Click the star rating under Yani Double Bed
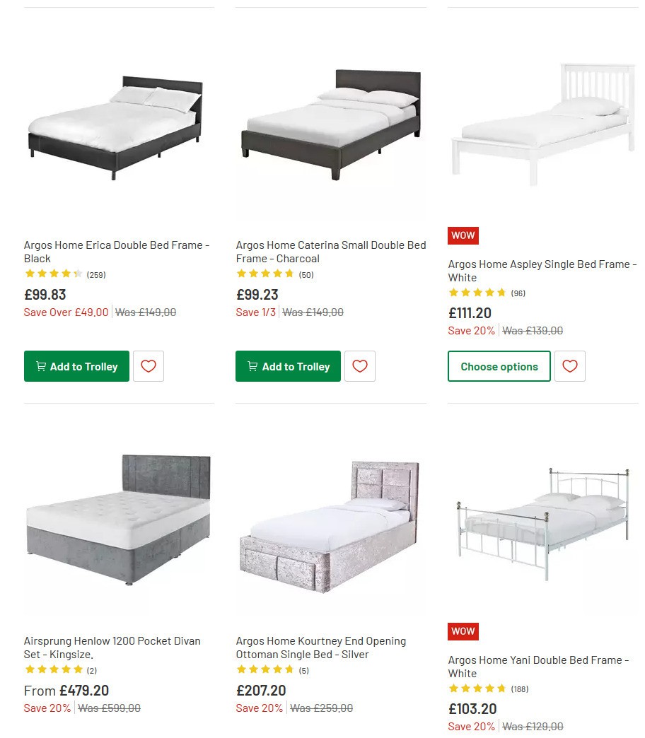Screen dimensions: 645x738 pyautogui.click(x=478, y=689)
